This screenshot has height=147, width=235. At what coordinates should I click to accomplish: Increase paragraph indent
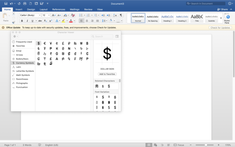108,15
